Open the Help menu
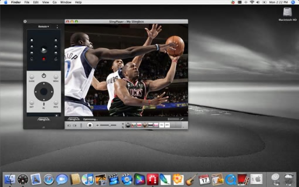The height and width of the screenshot is (187, 299). pos(78,2)
